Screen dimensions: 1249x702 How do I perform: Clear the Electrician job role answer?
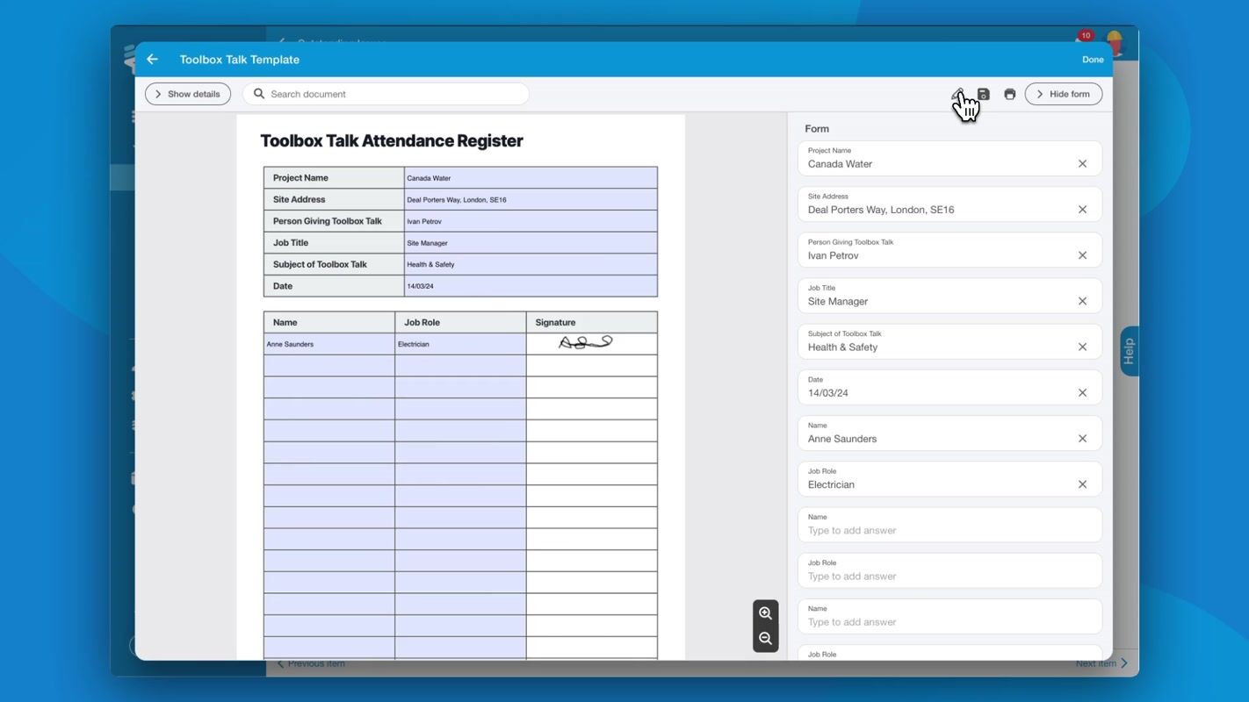1082,484
